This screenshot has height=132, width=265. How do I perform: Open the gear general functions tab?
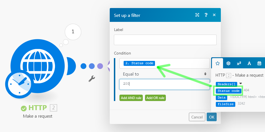[228, 63]
